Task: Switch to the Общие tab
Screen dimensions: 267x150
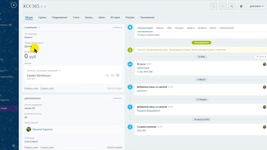Action: tap(29, 17)
